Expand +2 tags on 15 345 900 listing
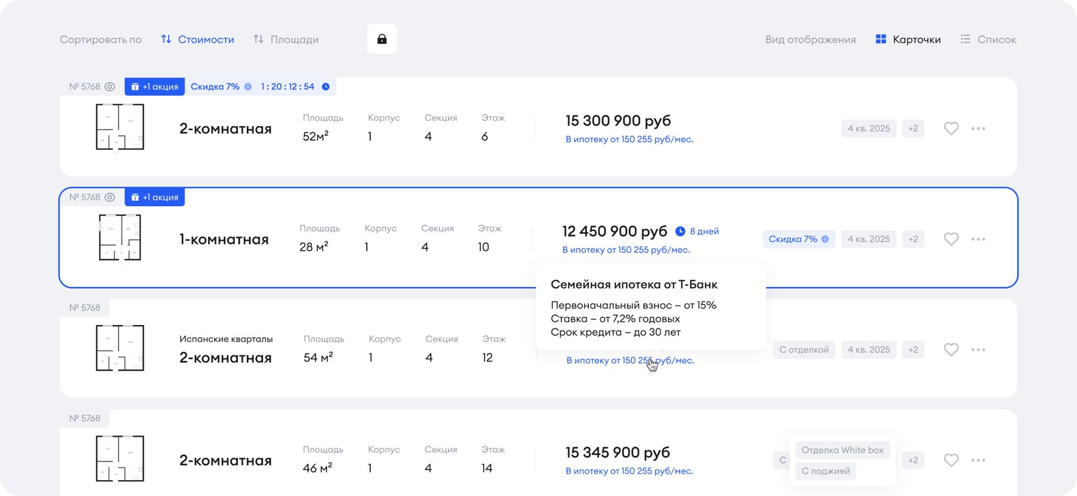The image size is (1077, 496). coord(913,460)
